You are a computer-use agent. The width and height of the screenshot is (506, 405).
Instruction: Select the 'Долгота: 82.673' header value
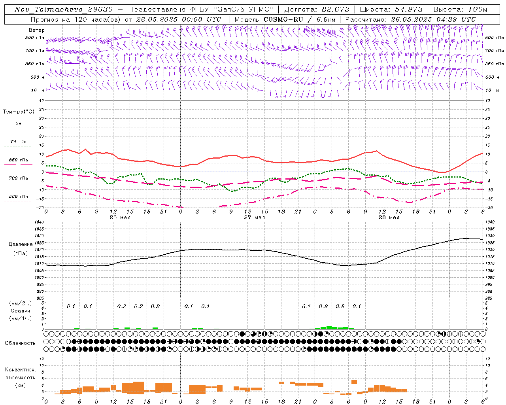coord(317,9)
